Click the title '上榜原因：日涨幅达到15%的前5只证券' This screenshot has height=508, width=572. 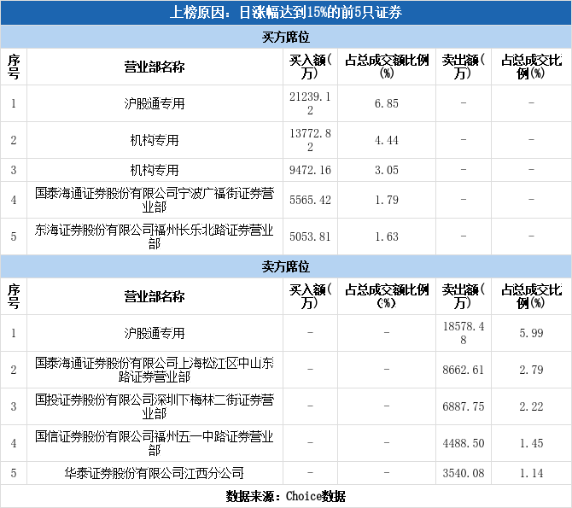pos(286,13)
